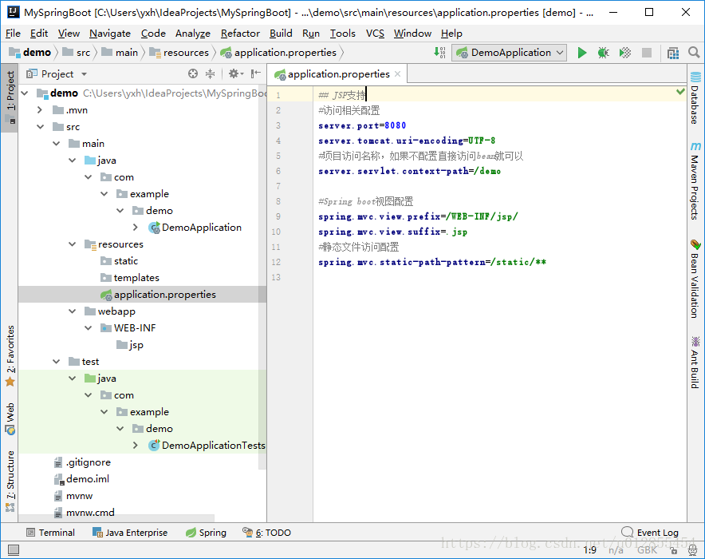Toggle the 1: Project tool window button
This screenshot has width=705, height=559.
pyautogui.click(x=10, y=97)
